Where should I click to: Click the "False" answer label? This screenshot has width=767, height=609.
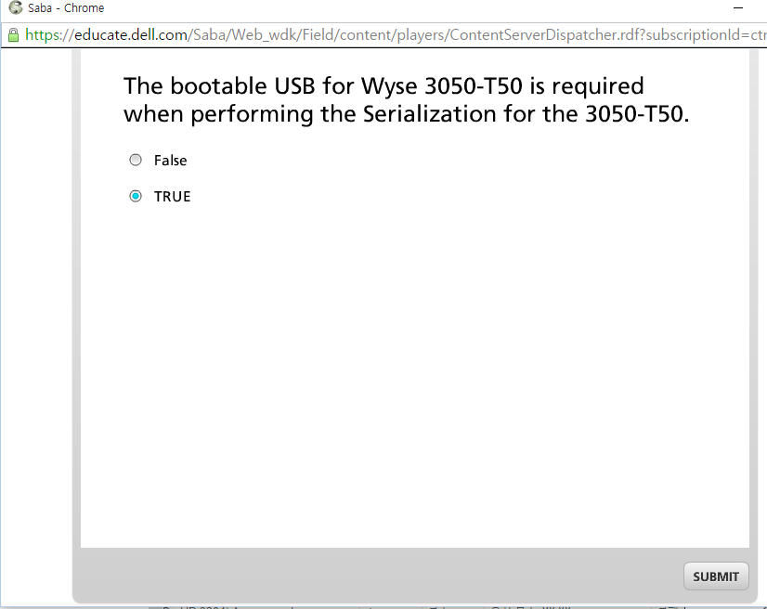pos(170,161)
